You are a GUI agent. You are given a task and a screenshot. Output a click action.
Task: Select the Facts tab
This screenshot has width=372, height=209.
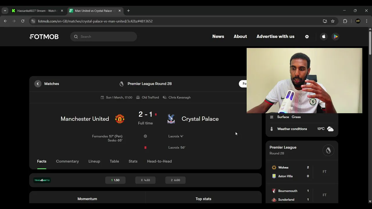pos(42,161)
